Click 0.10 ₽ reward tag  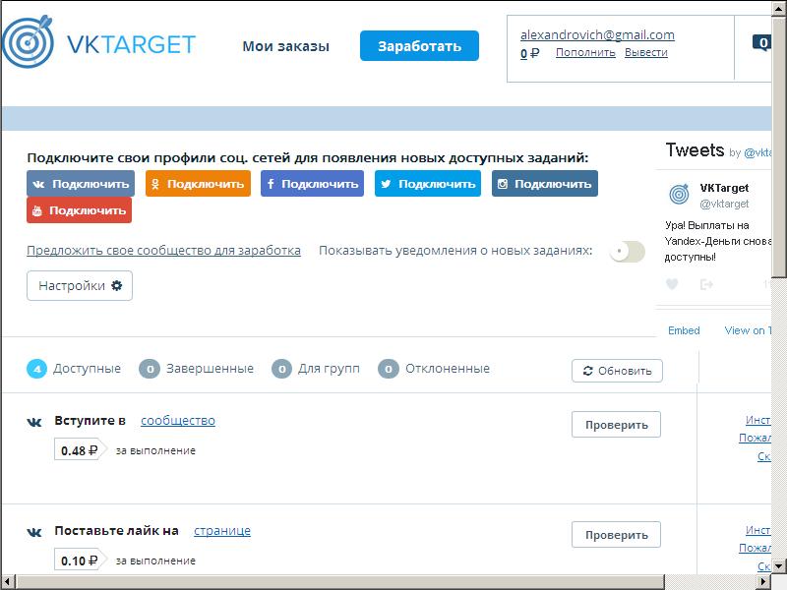(x=81, y=560)
